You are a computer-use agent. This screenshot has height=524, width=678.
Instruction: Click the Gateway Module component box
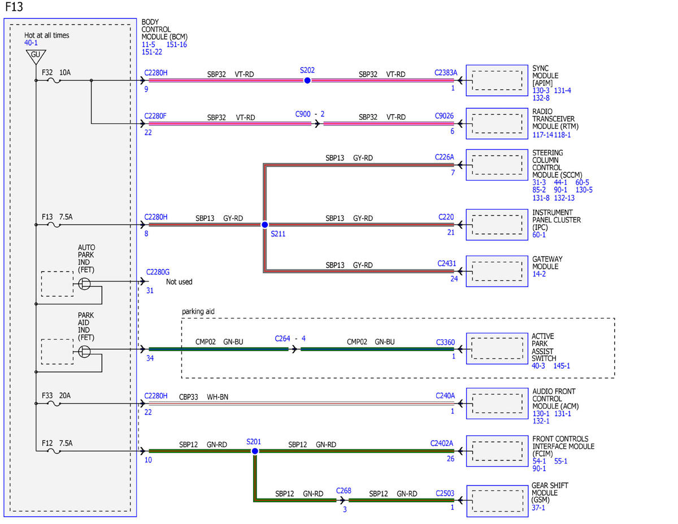point(497,272)
